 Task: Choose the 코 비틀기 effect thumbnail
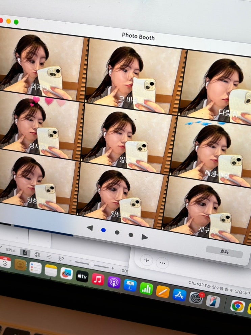(x=134, y=76)
